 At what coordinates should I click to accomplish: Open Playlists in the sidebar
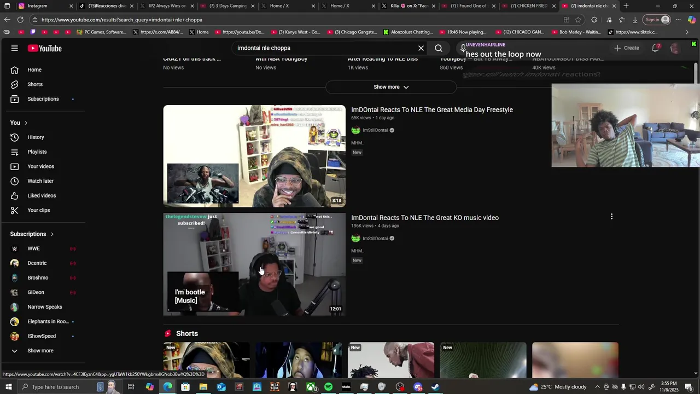pos(37,152)
